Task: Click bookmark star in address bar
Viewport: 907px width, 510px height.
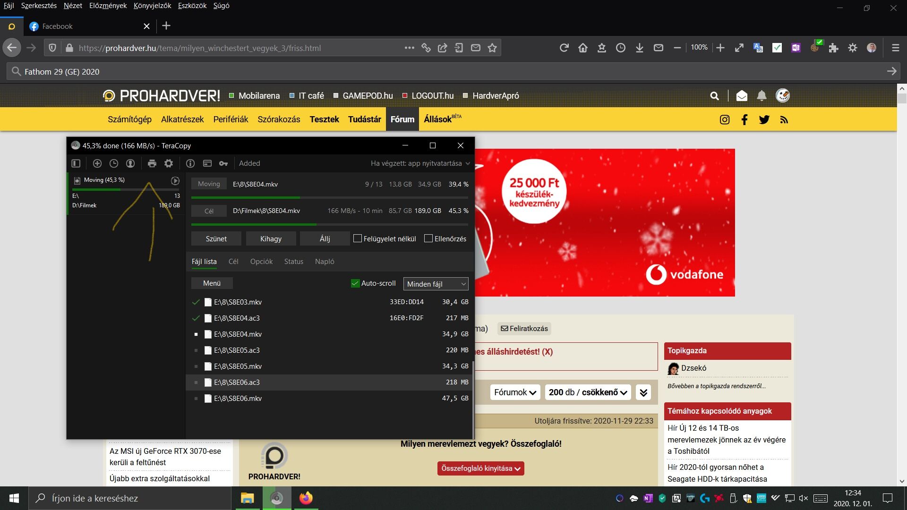Action: (492, 48)
